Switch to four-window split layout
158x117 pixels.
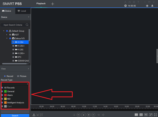[136, 115]
